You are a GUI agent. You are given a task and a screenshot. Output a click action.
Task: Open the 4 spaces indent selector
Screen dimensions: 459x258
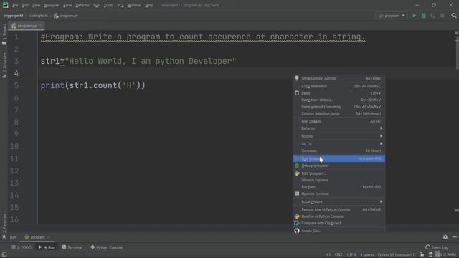366,255
